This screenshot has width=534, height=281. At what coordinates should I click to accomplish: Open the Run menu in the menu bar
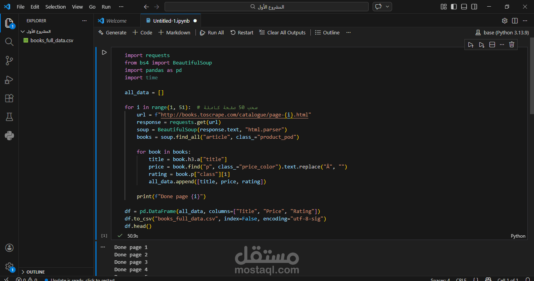pyautogui.click(x=106, y=7)
